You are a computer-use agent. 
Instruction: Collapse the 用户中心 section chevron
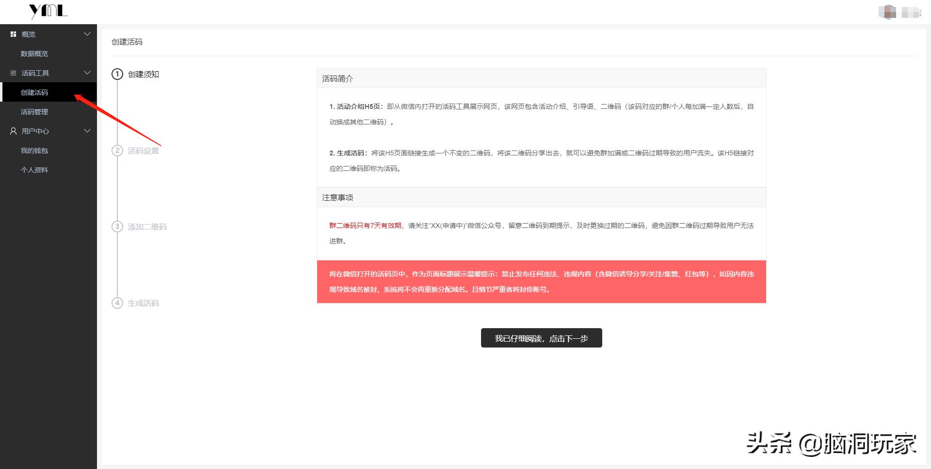(x=87, y=131)
